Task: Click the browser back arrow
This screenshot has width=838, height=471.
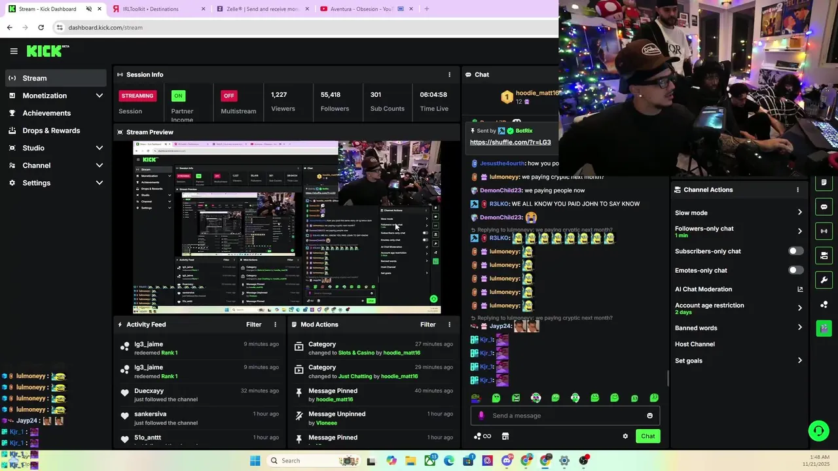Action: [10, 27]
